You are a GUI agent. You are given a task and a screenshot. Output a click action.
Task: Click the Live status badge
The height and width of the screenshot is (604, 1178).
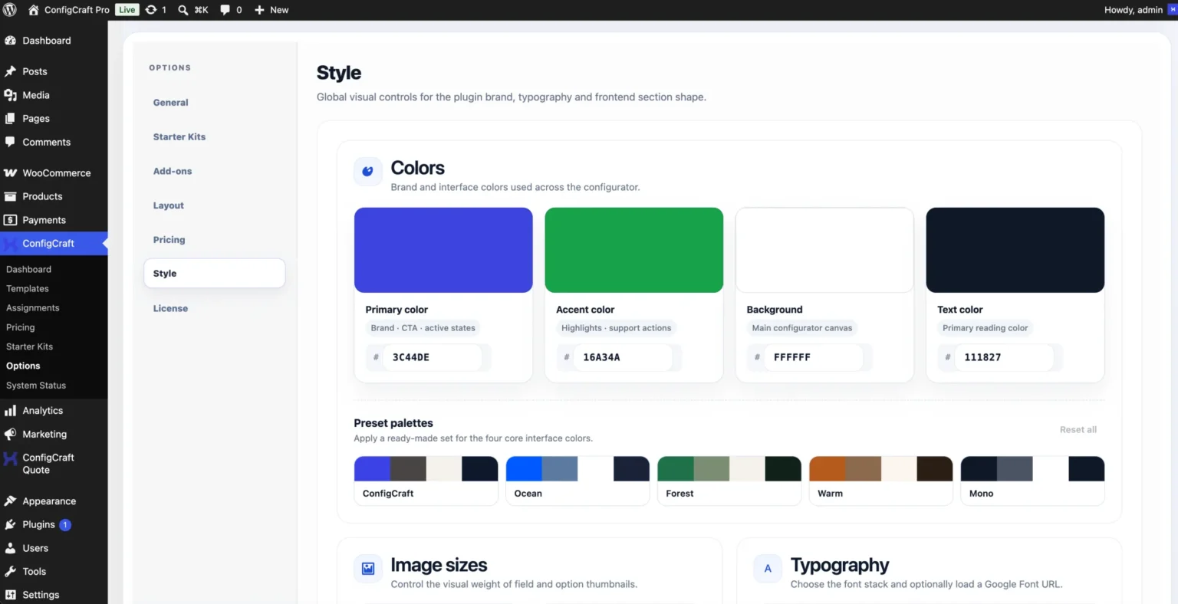coord(127,10)
